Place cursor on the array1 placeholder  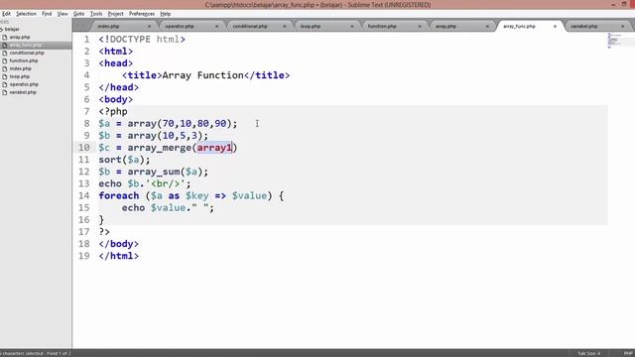(214, 148)
